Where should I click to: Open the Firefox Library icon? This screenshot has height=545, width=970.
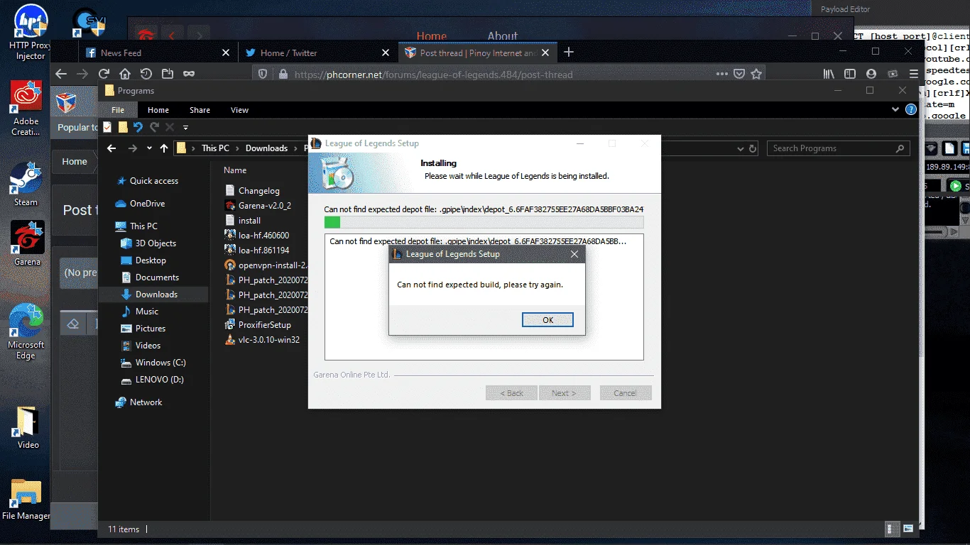(x=829, y=74)
